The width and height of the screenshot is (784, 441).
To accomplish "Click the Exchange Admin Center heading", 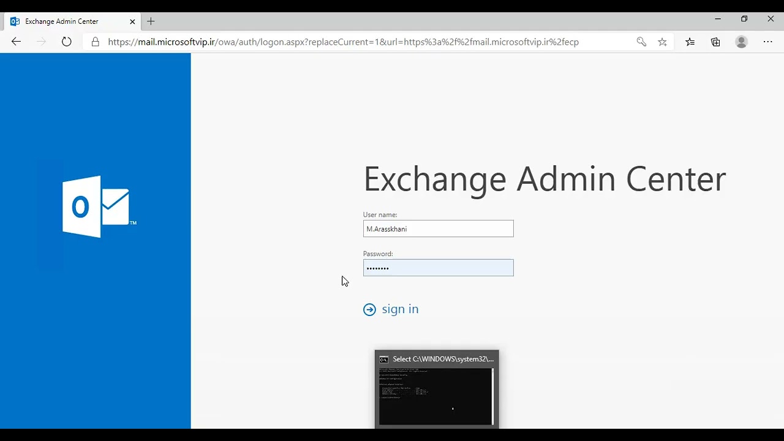I will [x=545, y=179].
